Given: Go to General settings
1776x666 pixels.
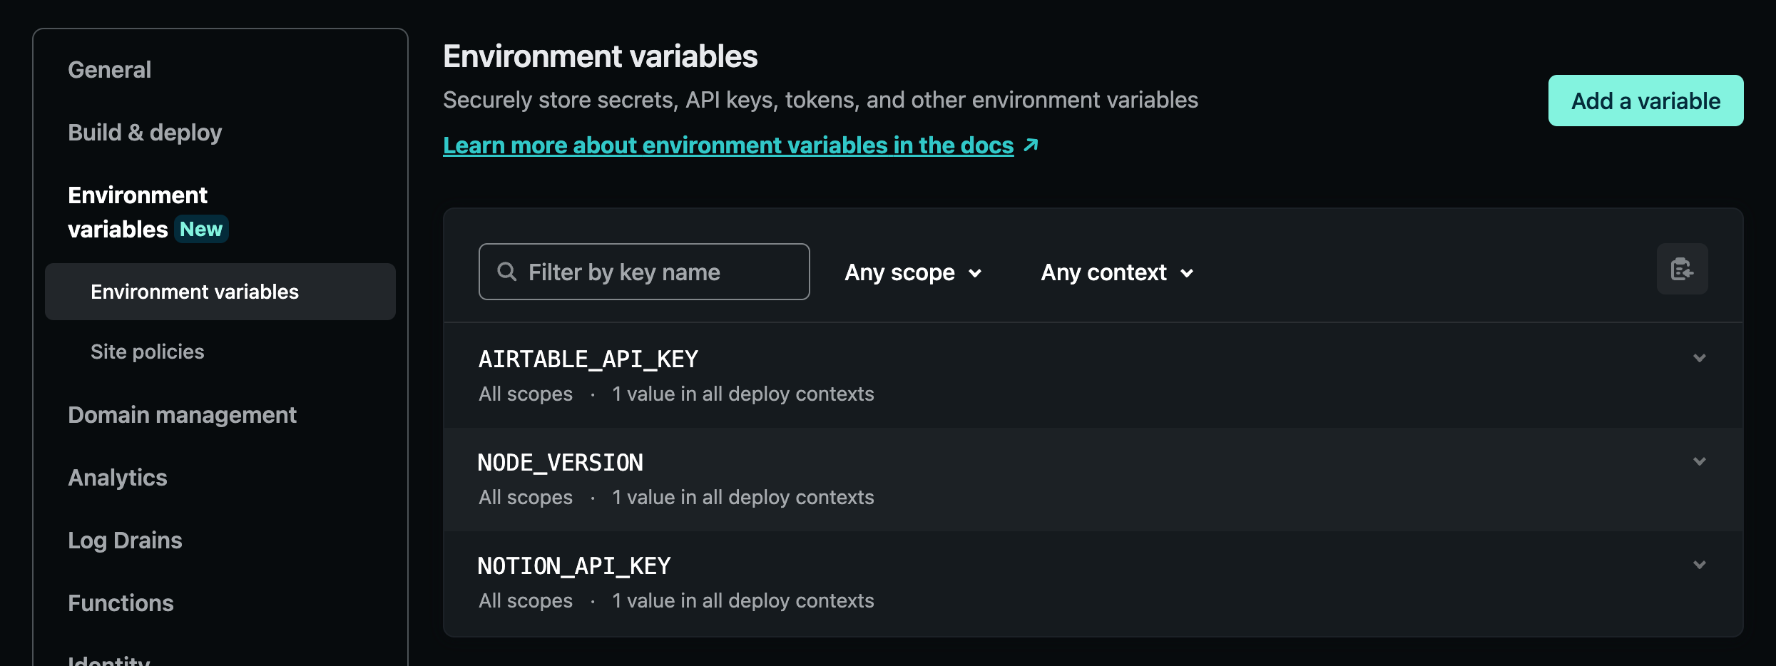Looking at the screenshot, I should [109, 70].
